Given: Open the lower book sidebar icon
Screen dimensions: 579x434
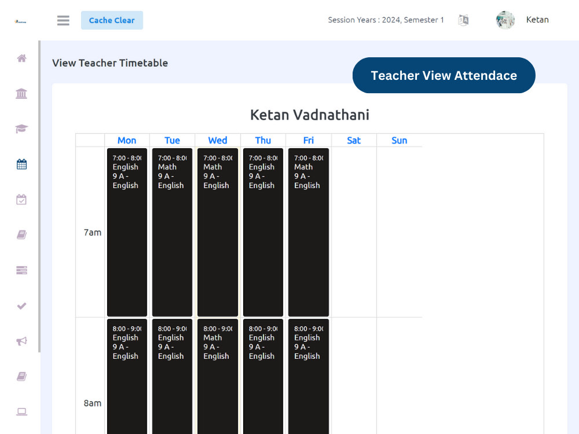Looking at the screenshot, I should coord(21,377).
